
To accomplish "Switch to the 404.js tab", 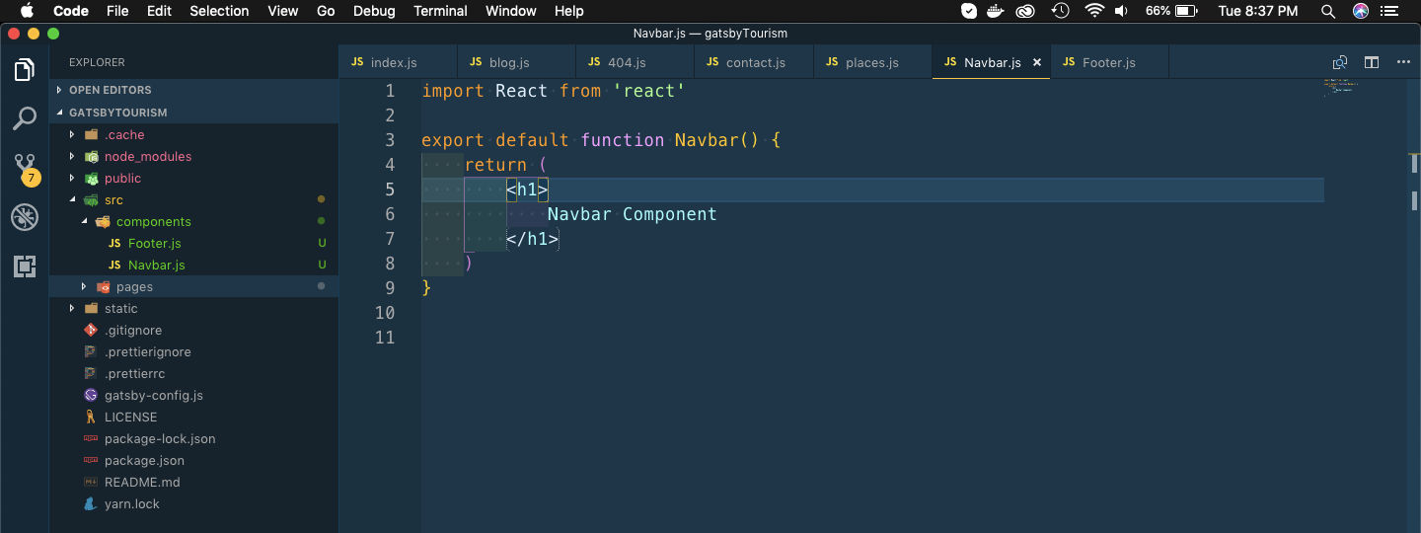I will point(635,61).
